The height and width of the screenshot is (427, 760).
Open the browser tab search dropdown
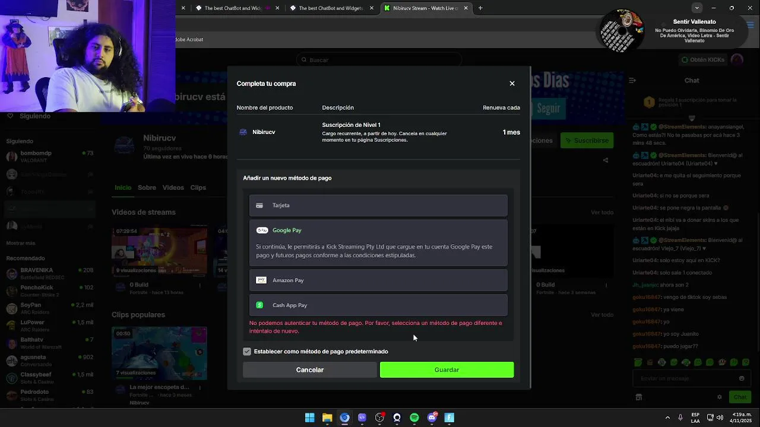[x=697, y=8]
